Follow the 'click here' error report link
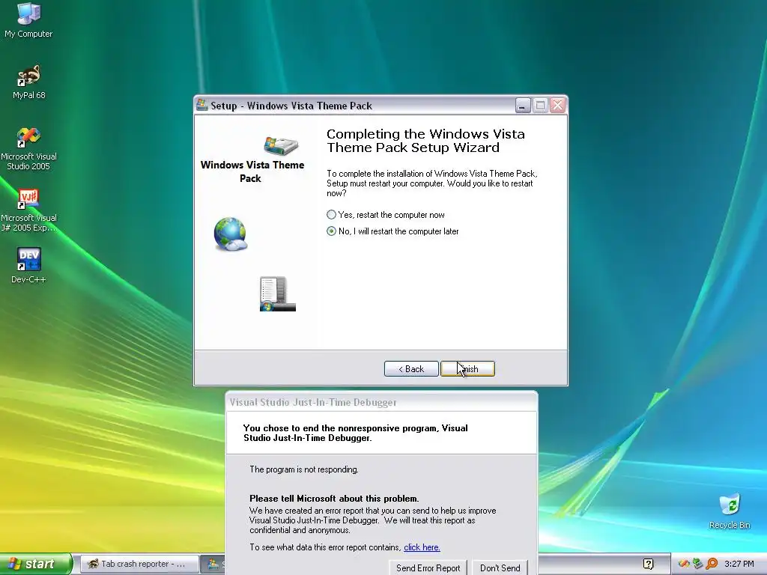The image size is (767, 575). click(422, 547)
